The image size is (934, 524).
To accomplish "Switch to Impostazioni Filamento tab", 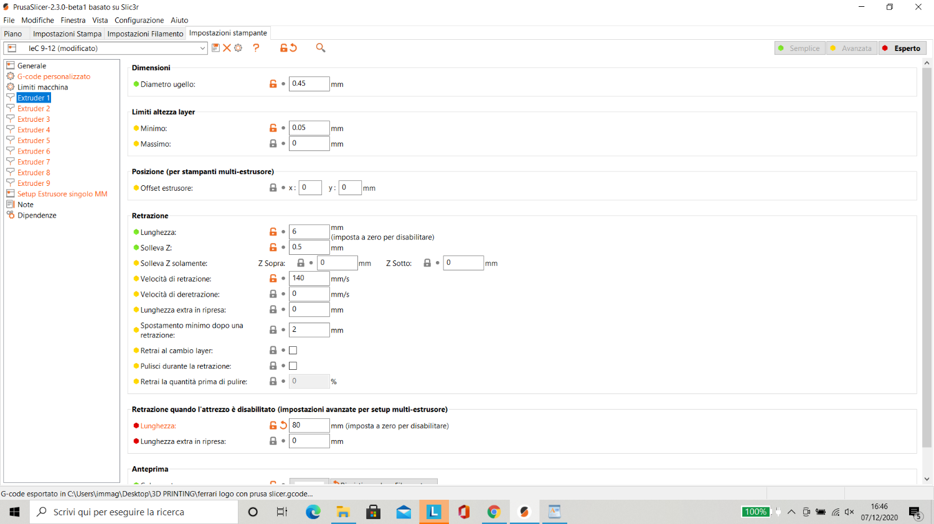I will point(145,34).
